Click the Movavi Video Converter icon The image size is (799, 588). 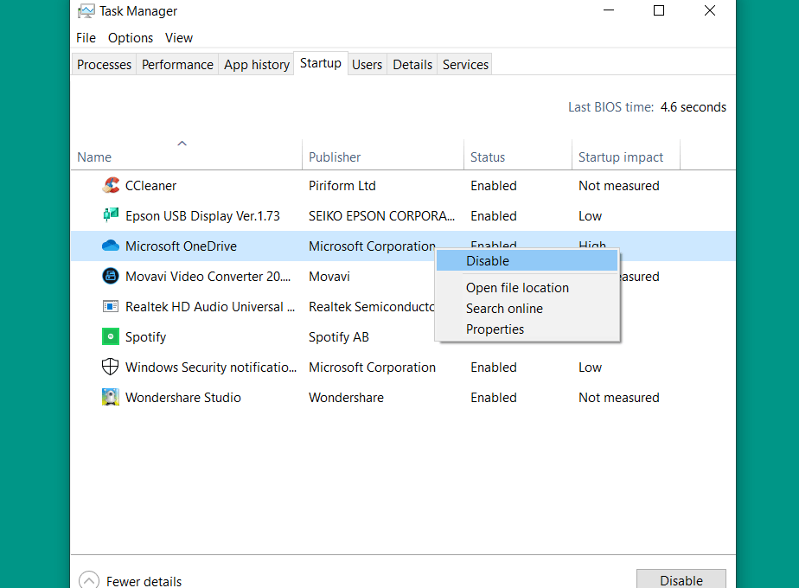[x=111, y=276]
